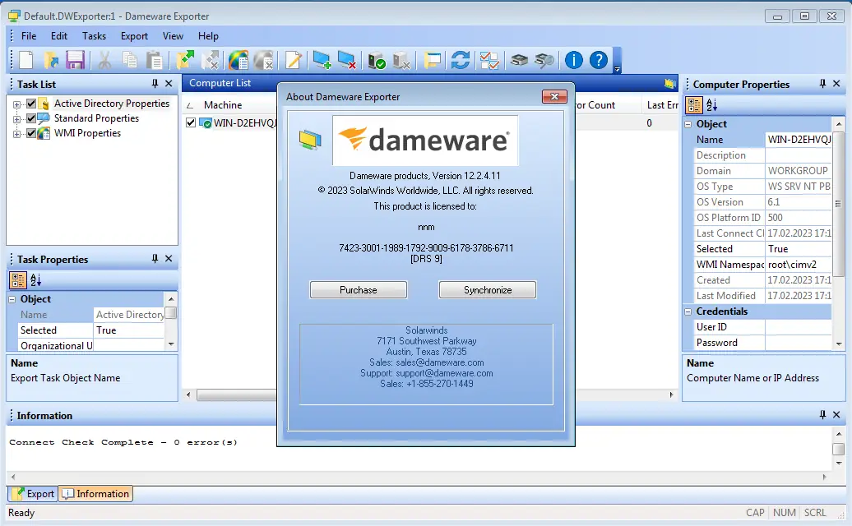The width and height of the screenshot is (852, 526).
Task: Click the Synchronize button in About dialog
Action: (487, 289)
